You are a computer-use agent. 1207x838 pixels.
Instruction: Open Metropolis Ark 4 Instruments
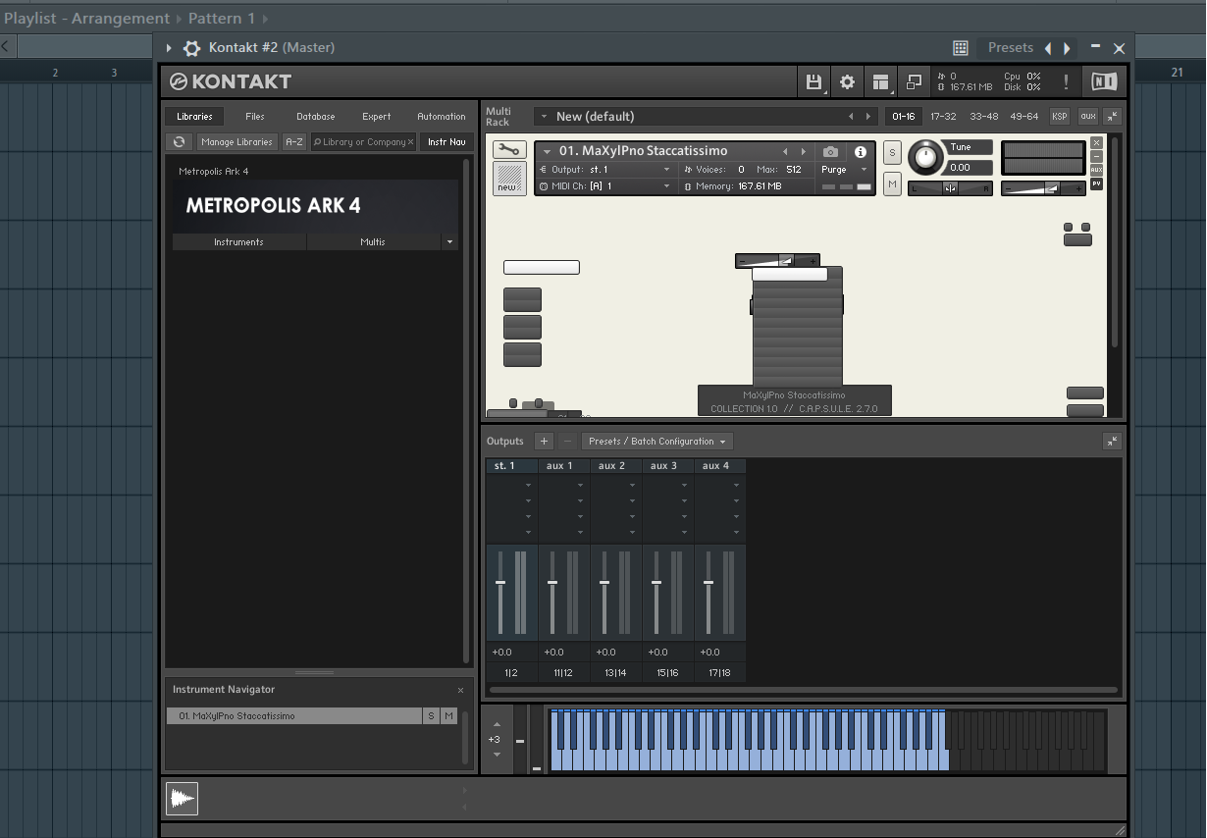(x=239, y=241)
